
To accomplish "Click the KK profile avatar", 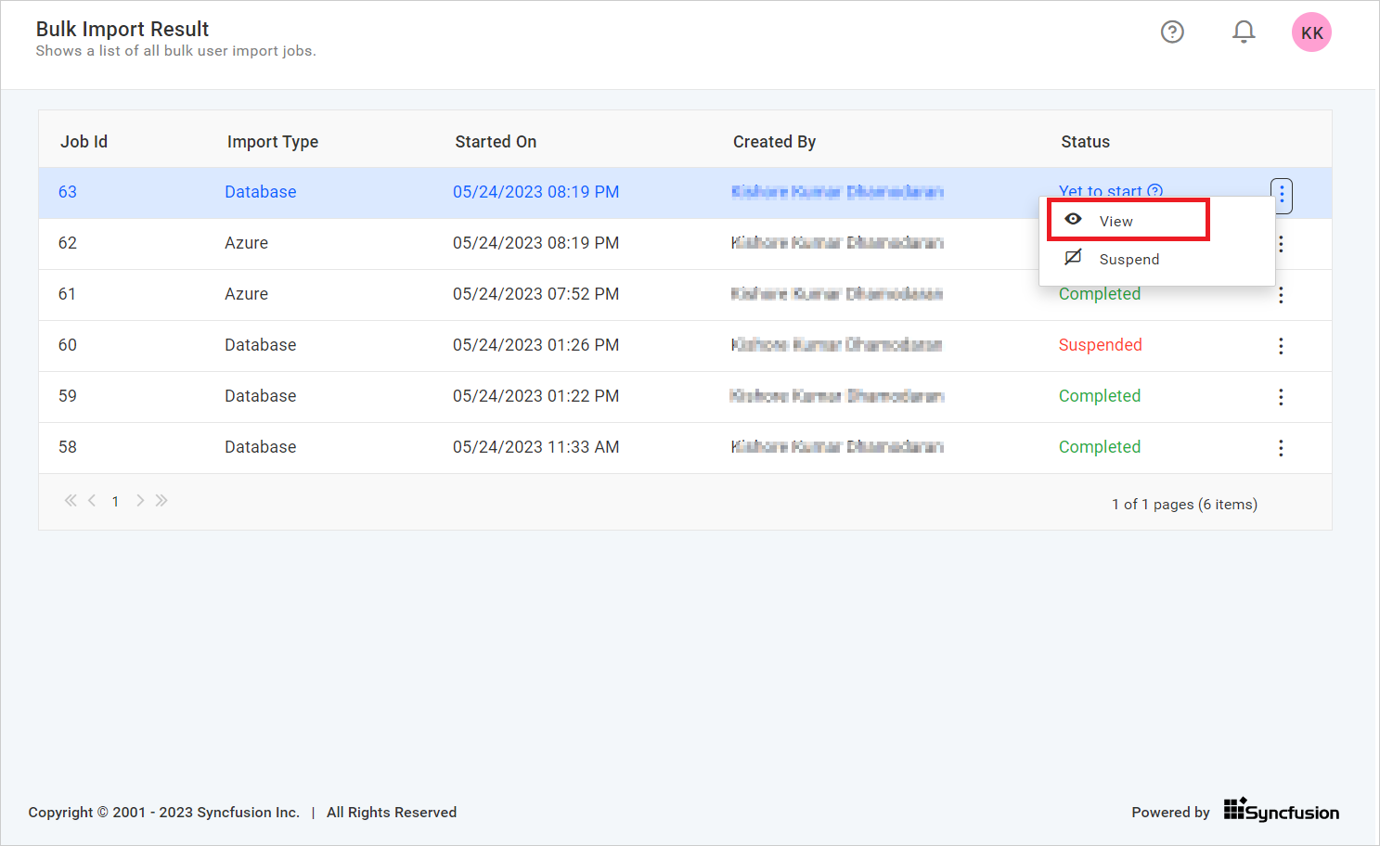I will click(1311, 32).
